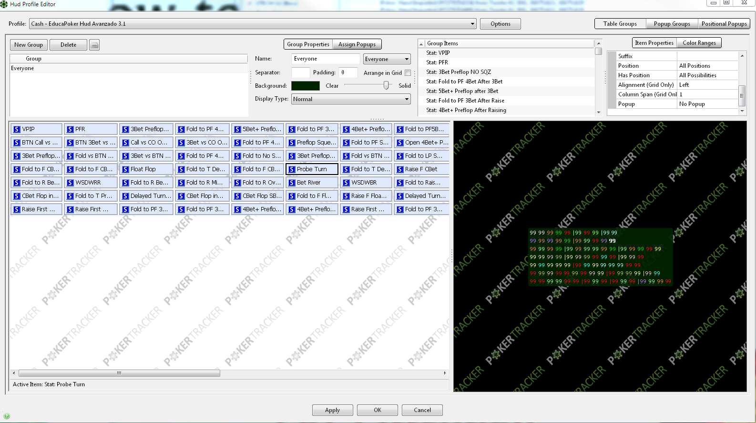Click the green status icon at bottom-left corner
756x423 pixels.
pyautogui.click(x=6, y=416)
